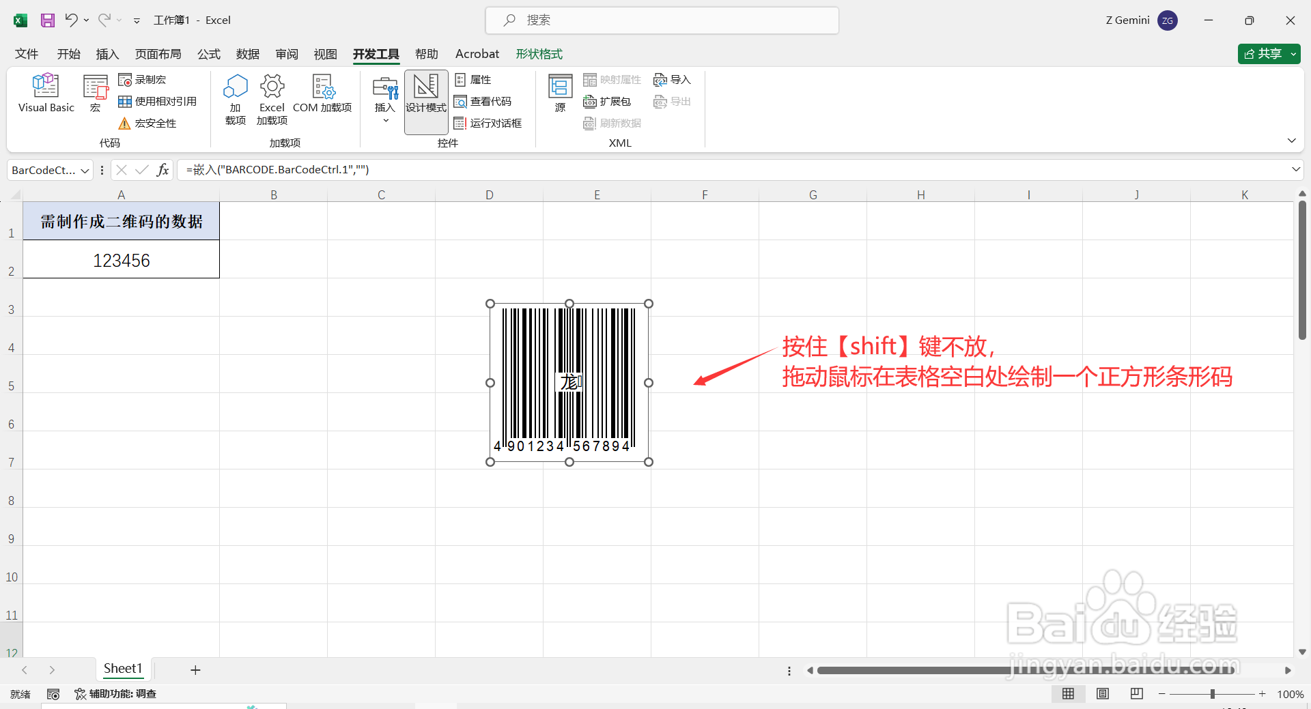
Task: Open the Visual Basic editor
Action: [45, 93]
